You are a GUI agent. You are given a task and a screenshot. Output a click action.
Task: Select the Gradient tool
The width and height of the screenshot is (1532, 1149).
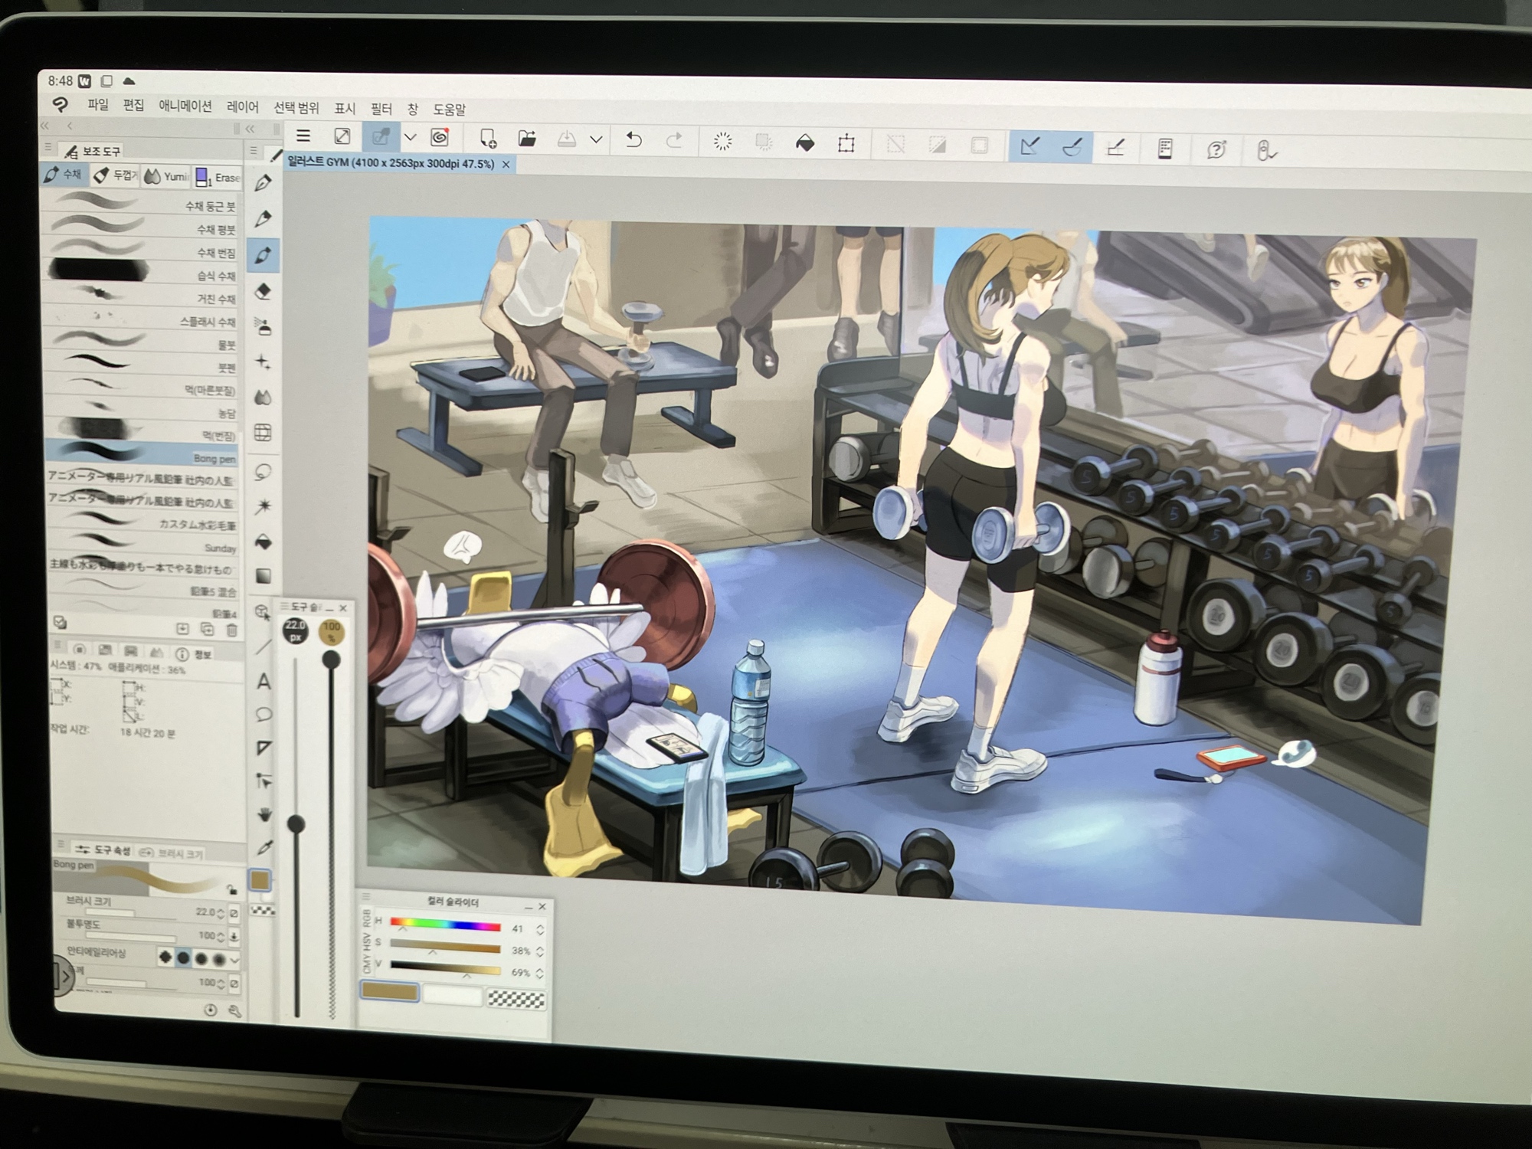(264, 576)
